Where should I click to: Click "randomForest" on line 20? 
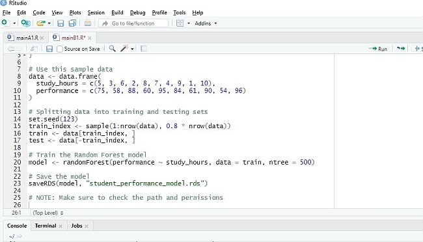[86, 162]
